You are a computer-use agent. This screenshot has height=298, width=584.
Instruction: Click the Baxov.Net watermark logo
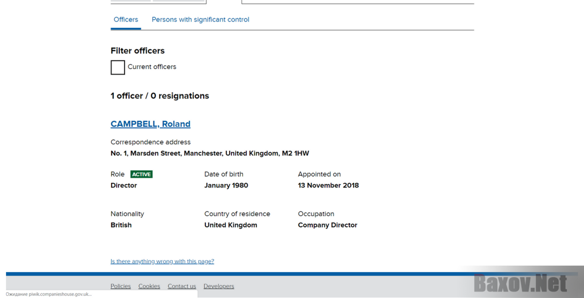click(520, 283)
